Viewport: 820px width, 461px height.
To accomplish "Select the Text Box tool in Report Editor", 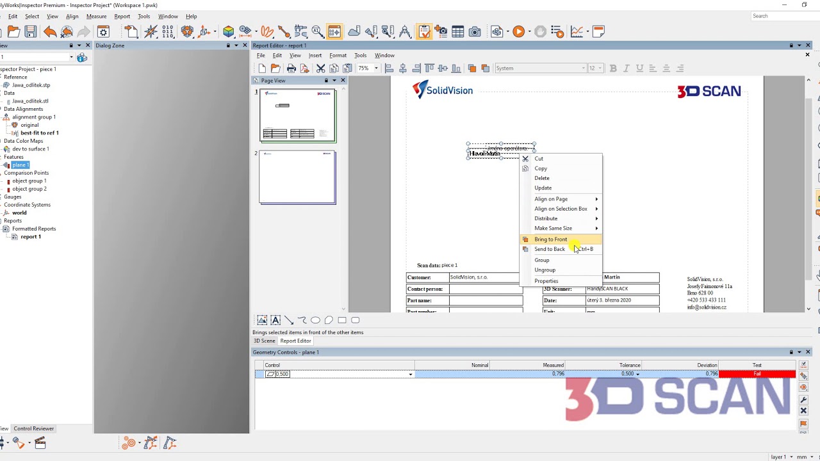I will tap(275, 320).
